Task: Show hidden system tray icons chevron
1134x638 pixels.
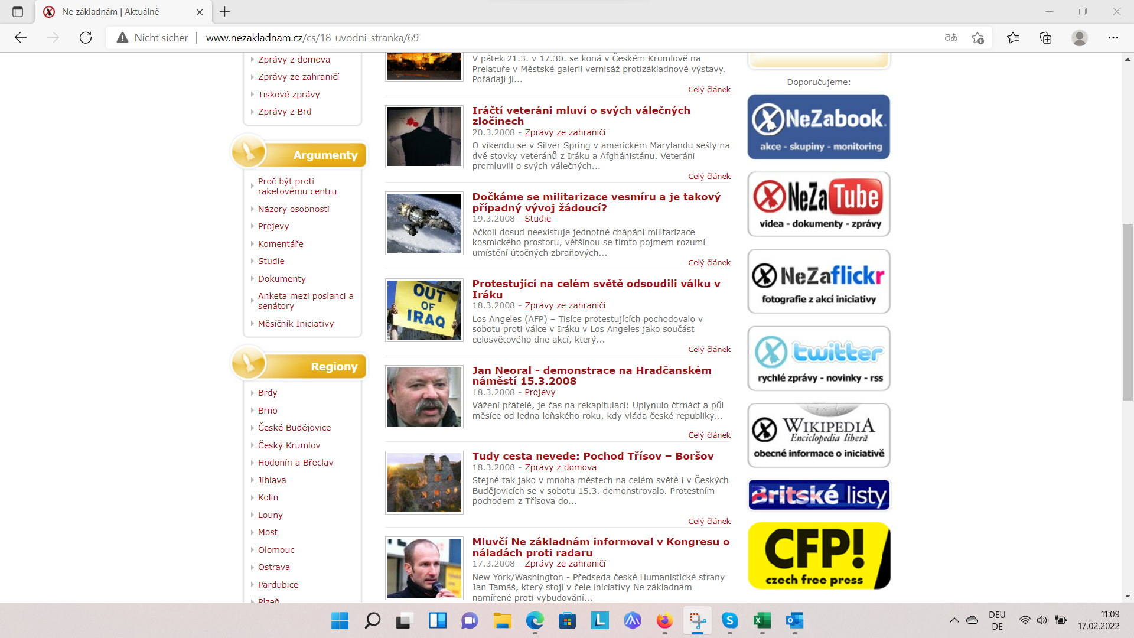Action: point(954,620)
